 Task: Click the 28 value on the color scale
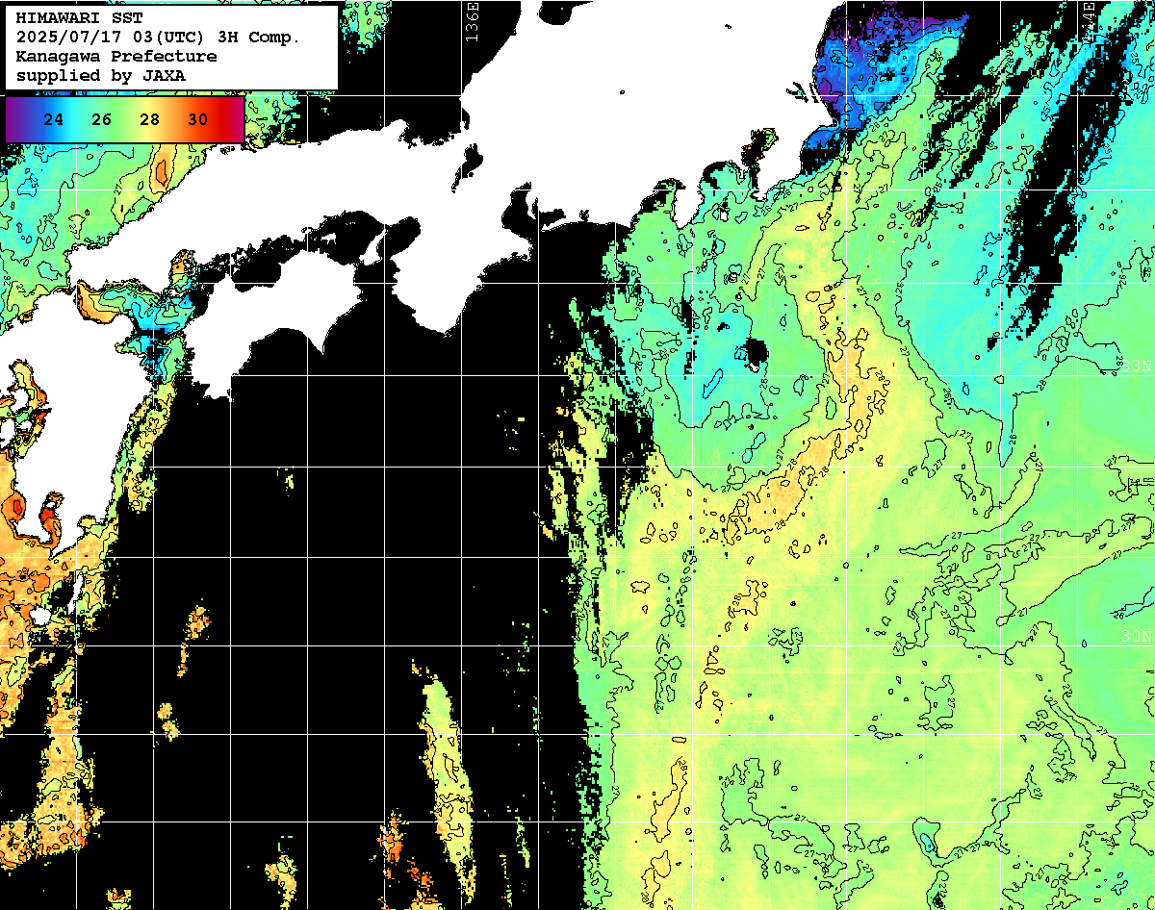(149, 120)
